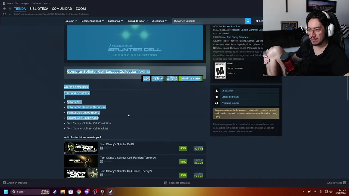The image size is (349, 196).
Task: Expand the Miscelánea dropdown
Action: click(159, 21)
